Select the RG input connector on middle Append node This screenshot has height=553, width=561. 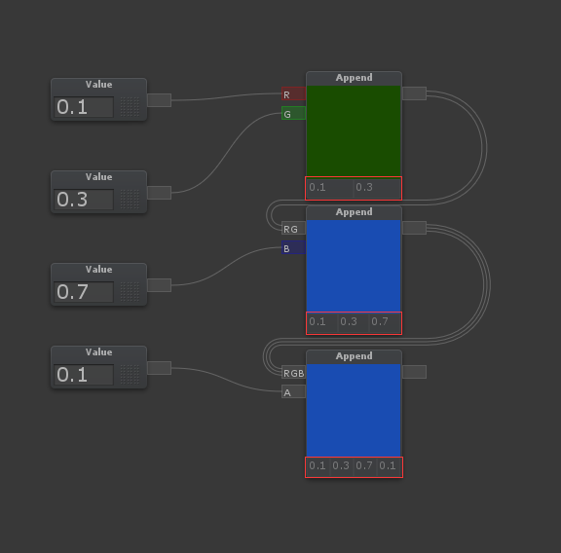pos(293,228)
